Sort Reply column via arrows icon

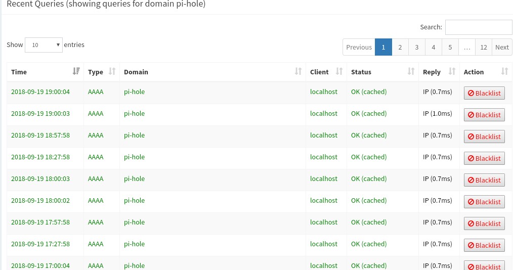tap(452, 72)
